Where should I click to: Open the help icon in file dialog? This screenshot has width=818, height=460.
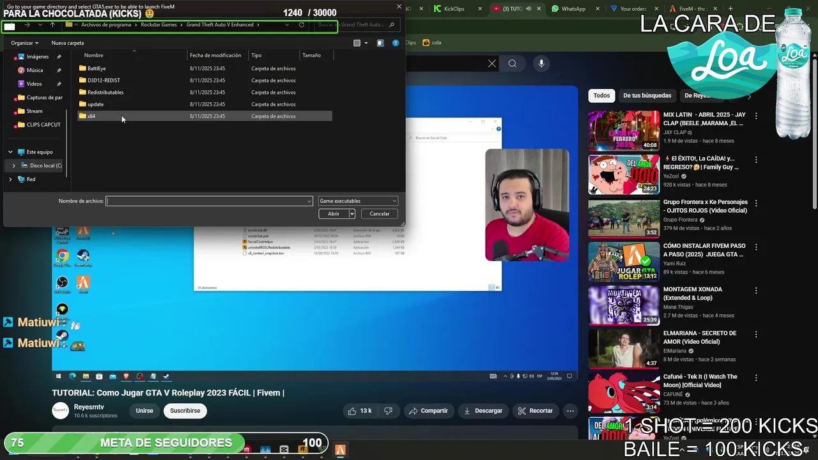[396, 43]
